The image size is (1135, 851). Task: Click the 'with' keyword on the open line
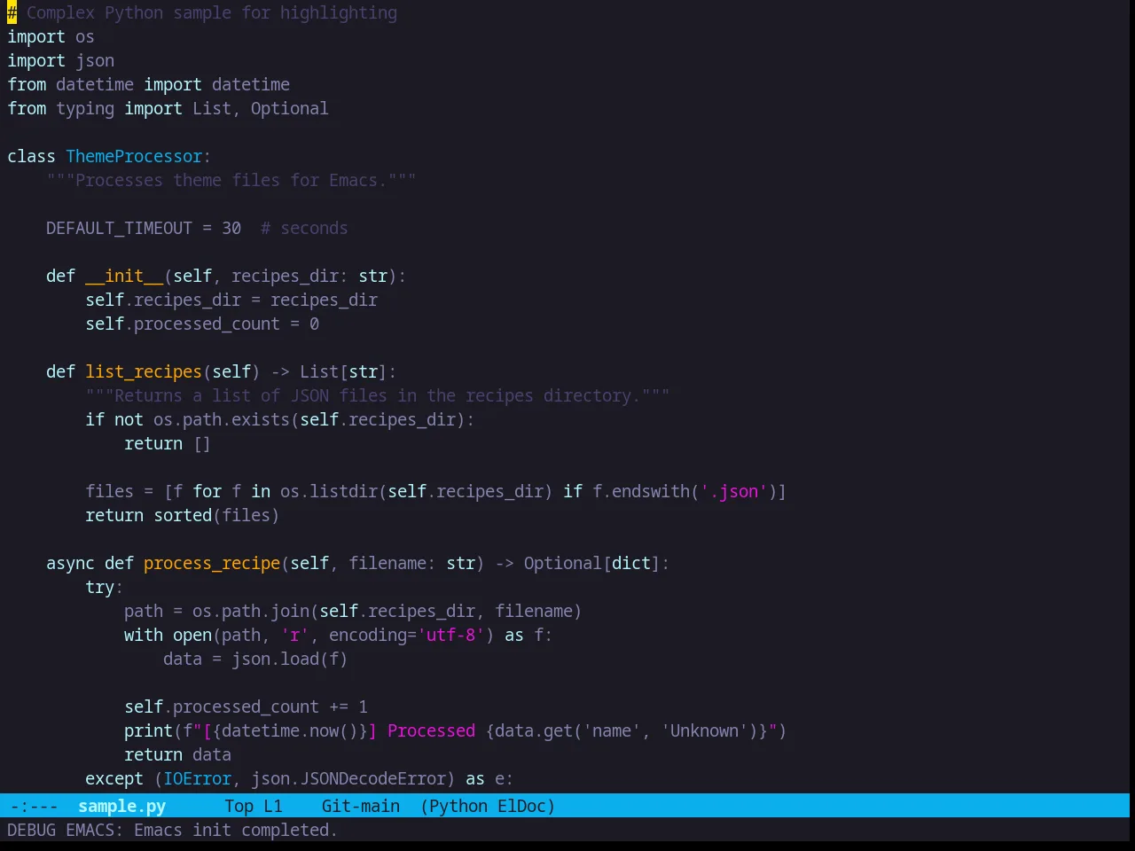click(144, 635)
